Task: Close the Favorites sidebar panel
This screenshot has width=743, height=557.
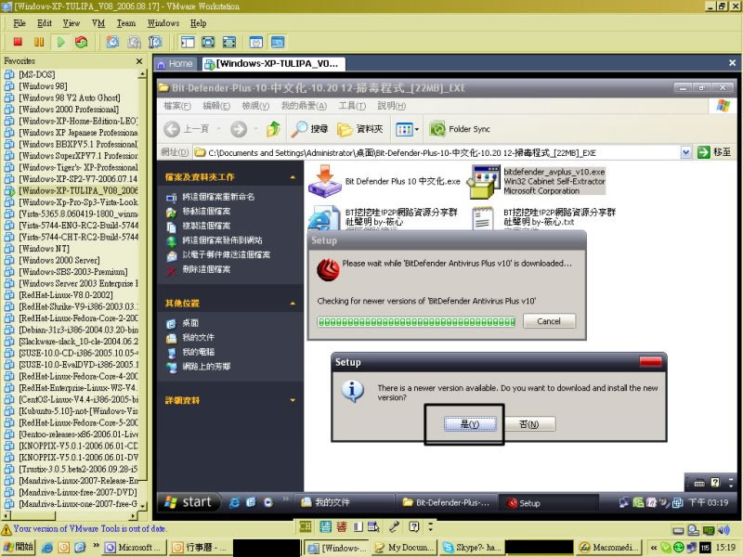Action: click(139, 61)
